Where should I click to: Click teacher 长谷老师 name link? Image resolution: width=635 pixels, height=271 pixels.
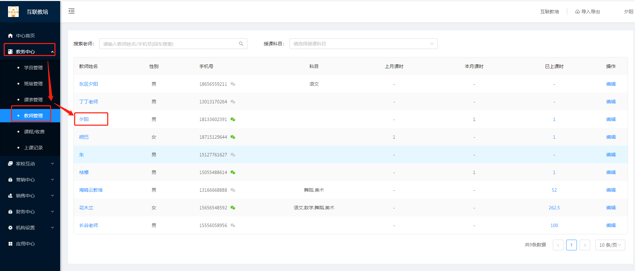[x=89, y=225]
